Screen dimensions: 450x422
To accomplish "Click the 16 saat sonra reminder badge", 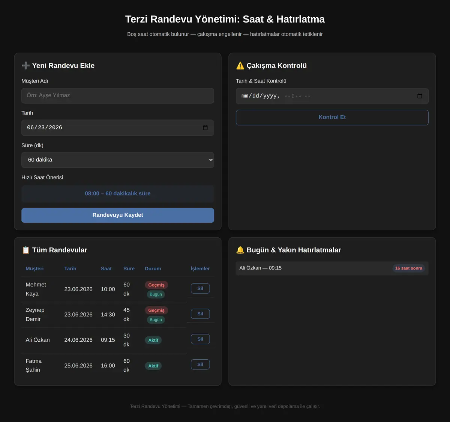I will tap(409, 268).
